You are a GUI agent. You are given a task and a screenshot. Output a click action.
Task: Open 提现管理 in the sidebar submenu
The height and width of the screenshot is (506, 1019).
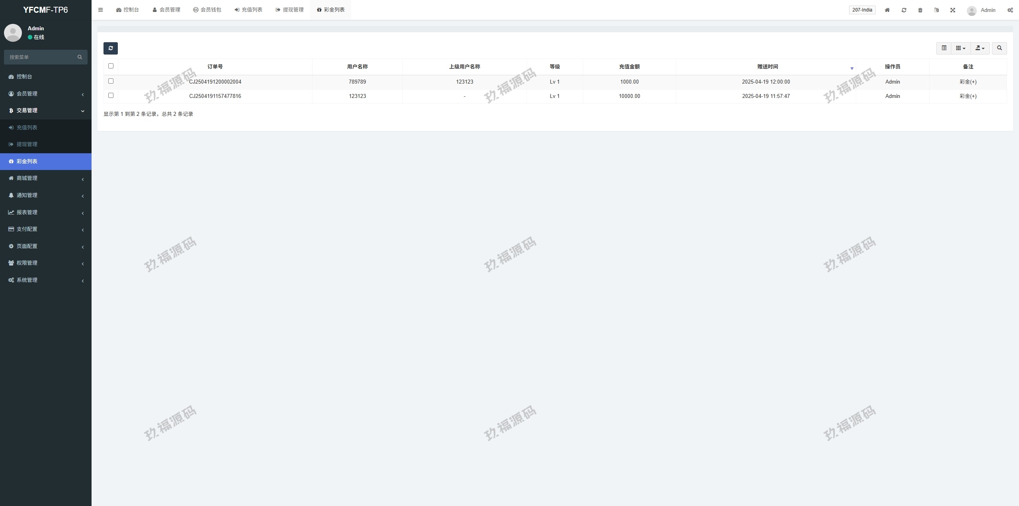tap(27, 145)
